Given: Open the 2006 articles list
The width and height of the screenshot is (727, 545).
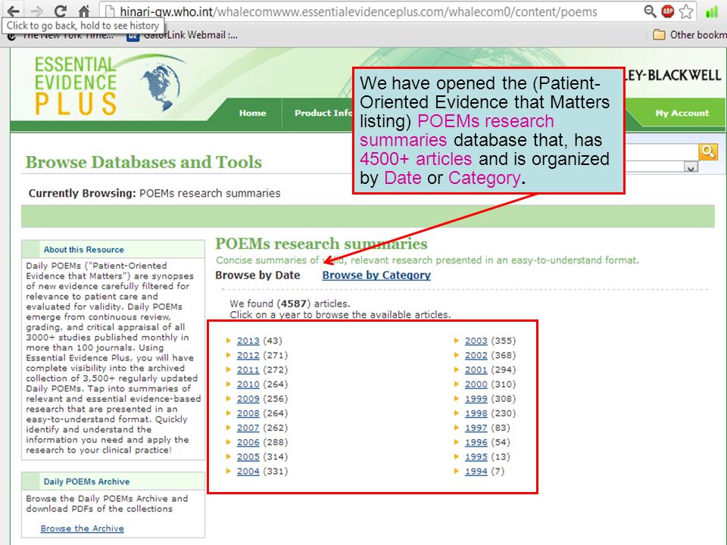Looking at the screenshot, I should click(248, 442).
